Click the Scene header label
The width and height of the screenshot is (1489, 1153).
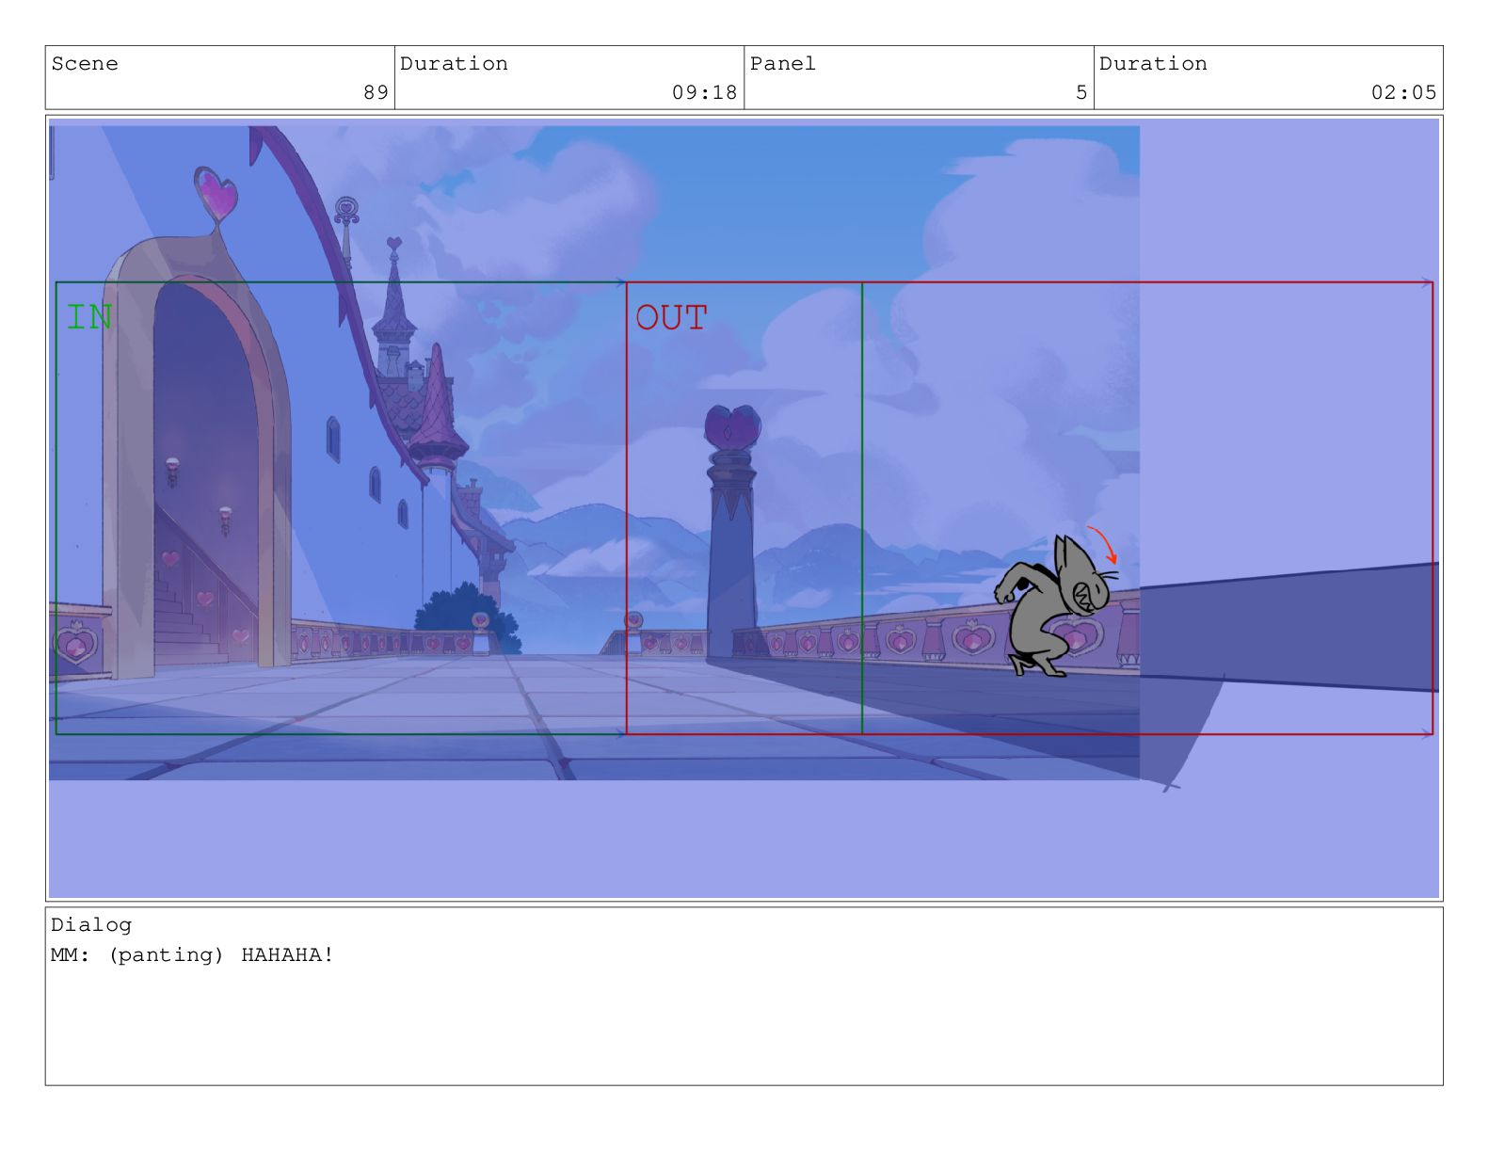85,64
